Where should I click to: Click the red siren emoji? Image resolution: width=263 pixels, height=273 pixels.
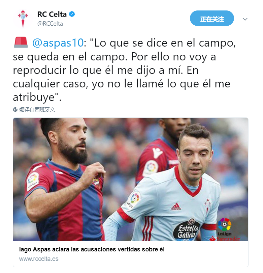21,42
